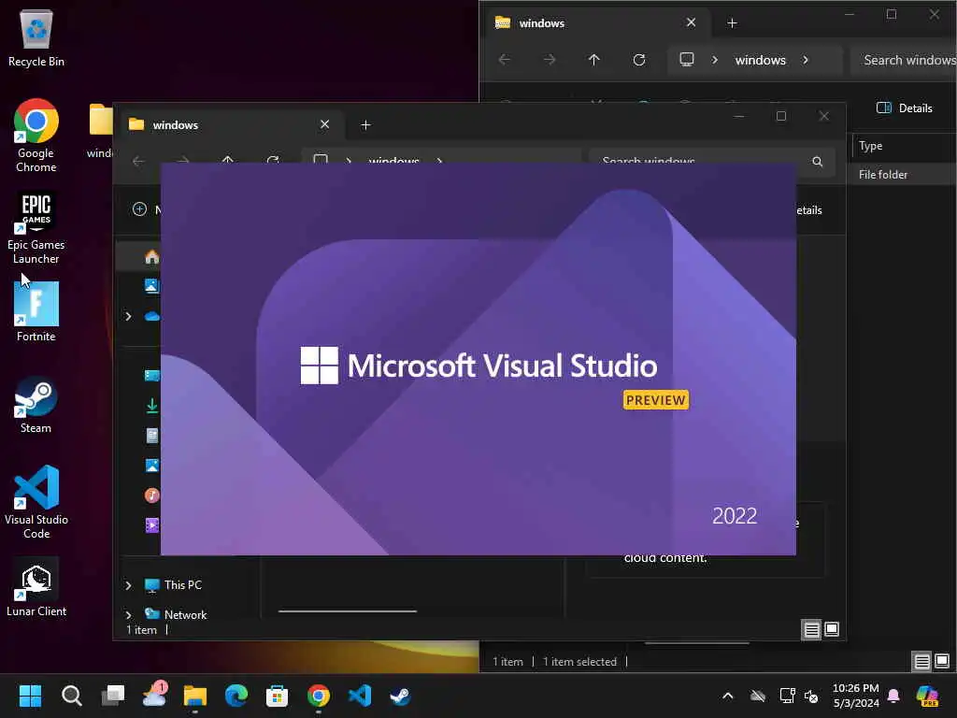Launch Google Chrome from the desktop
The width and height of the screenshot is (957, 718).
click(36, 136)
